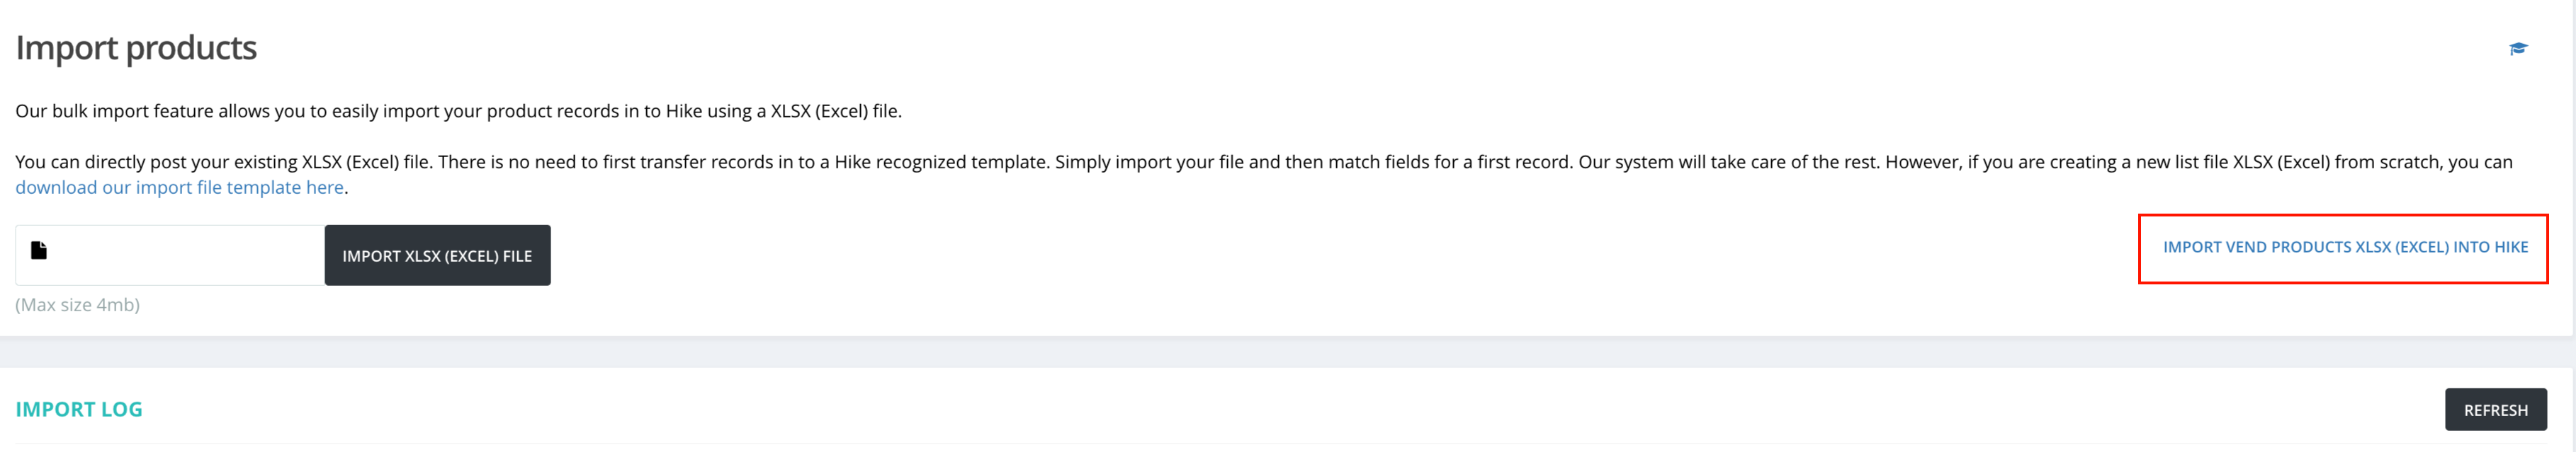
Task: Click the Max size 4mb note
Action: click(77, 306)
